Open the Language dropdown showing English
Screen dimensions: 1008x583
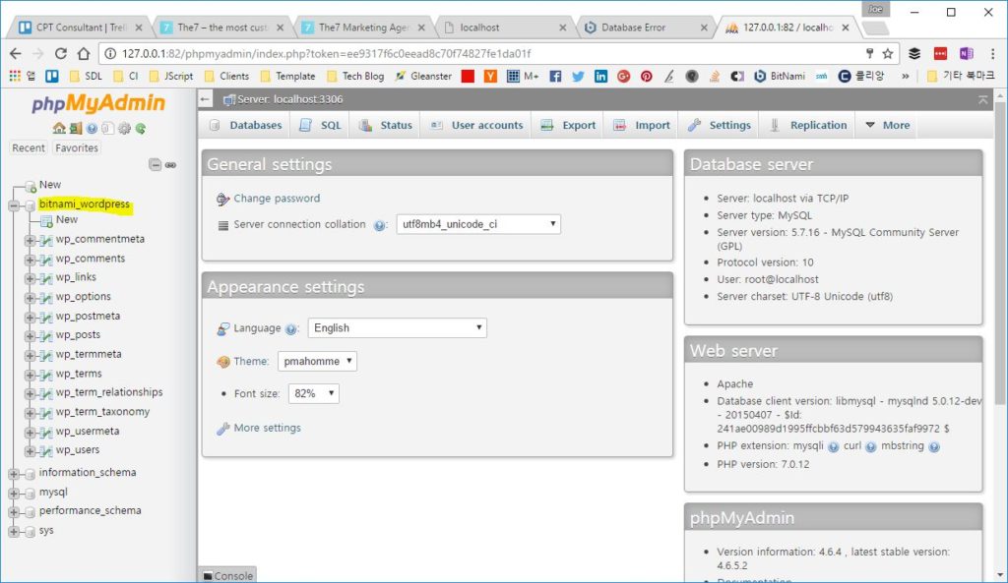398,328
